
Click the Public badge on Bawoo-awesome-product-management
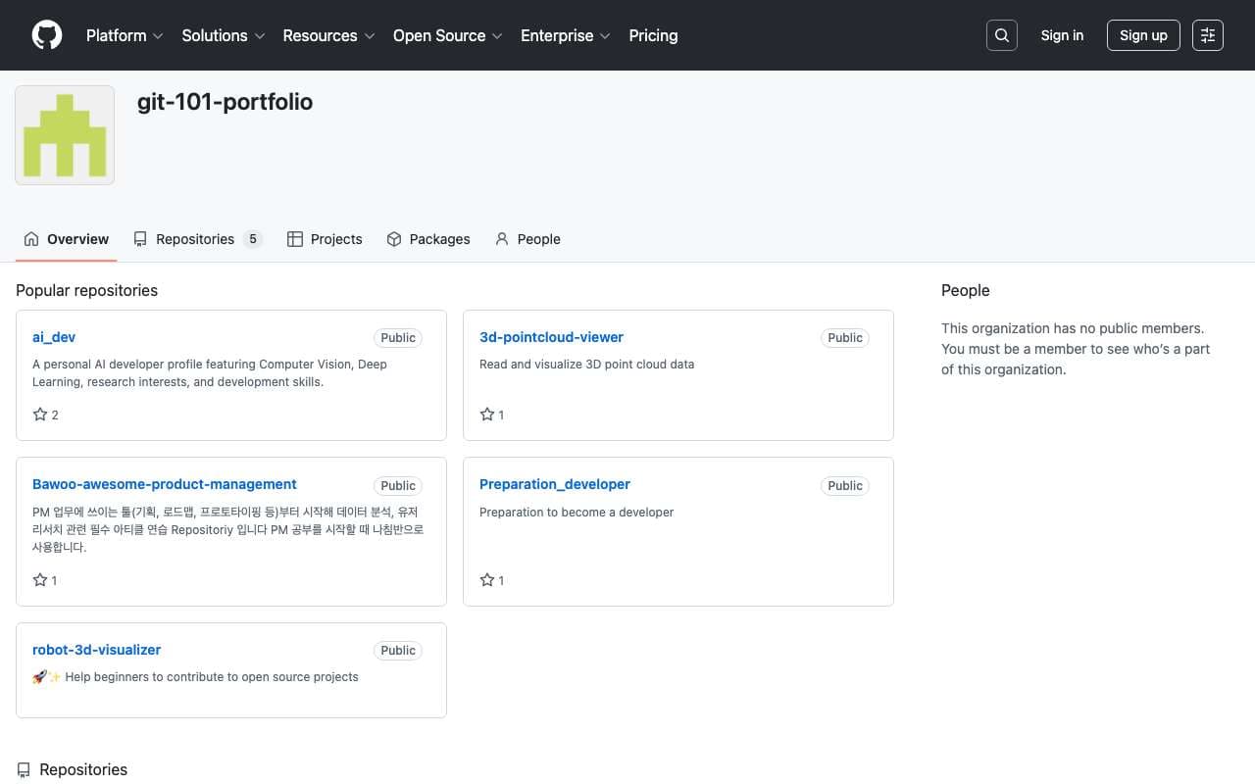(x=398, y=486)
